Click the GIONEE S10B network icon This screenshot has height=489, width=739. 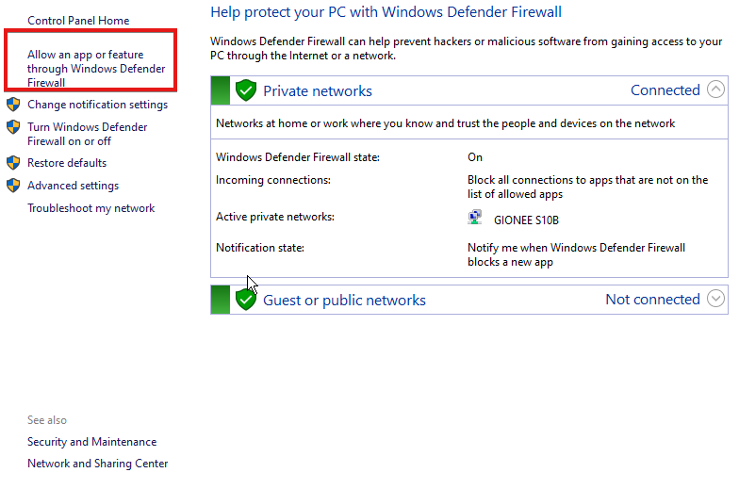(x=475, y=217)
